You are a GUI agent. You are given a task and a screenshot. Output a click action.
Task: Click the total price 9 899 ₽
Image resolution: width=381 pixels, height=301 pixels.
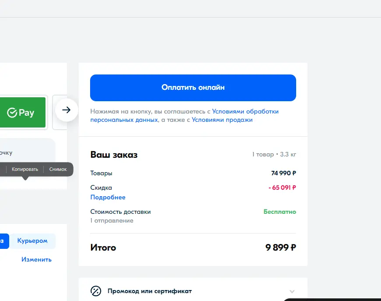(281, 248)
